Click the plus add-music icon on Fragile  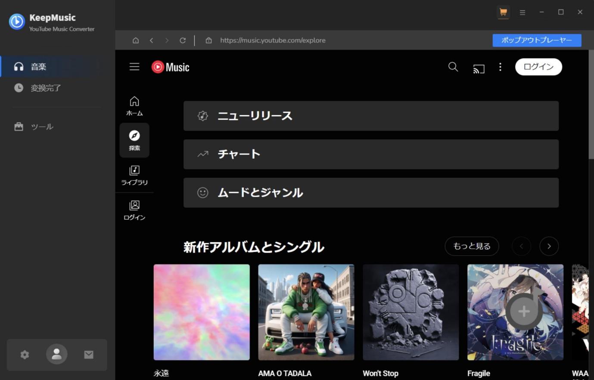coord(524,311)
